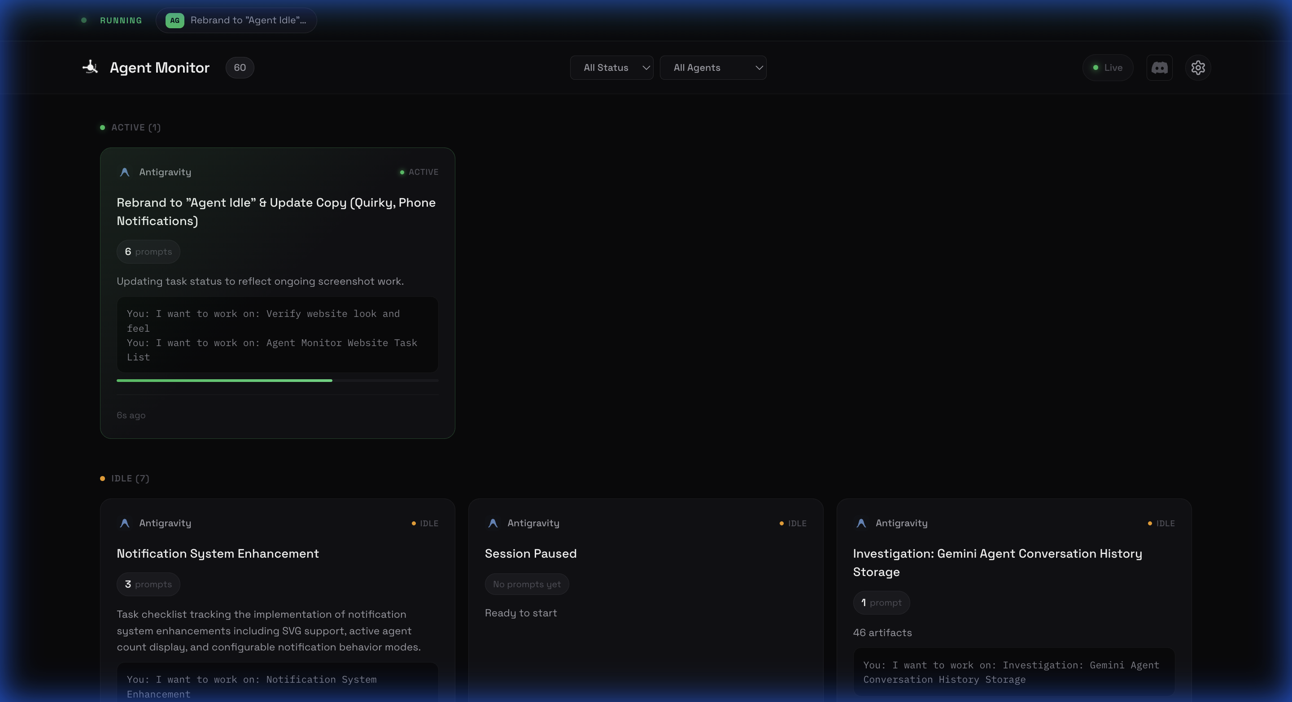
Task: Click the Antigravity icon on Session Paused card
Action: [492, 523]
